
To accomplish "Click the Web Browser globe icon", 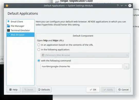I will 8,35.
